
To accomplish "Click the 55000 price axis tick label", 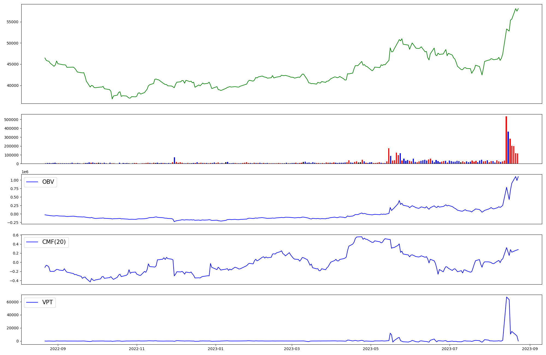I will coord(12,22).
